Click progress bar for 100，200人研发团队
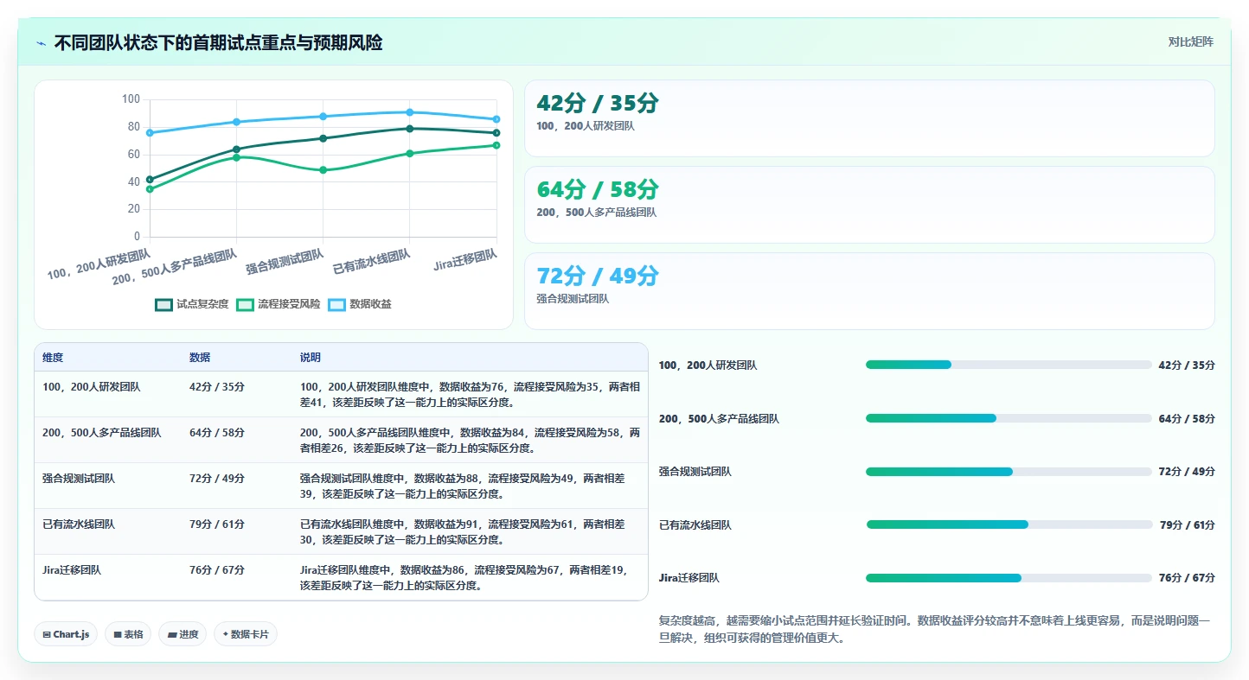This screenshot has height=680, width=1249. pos(1009,365)
